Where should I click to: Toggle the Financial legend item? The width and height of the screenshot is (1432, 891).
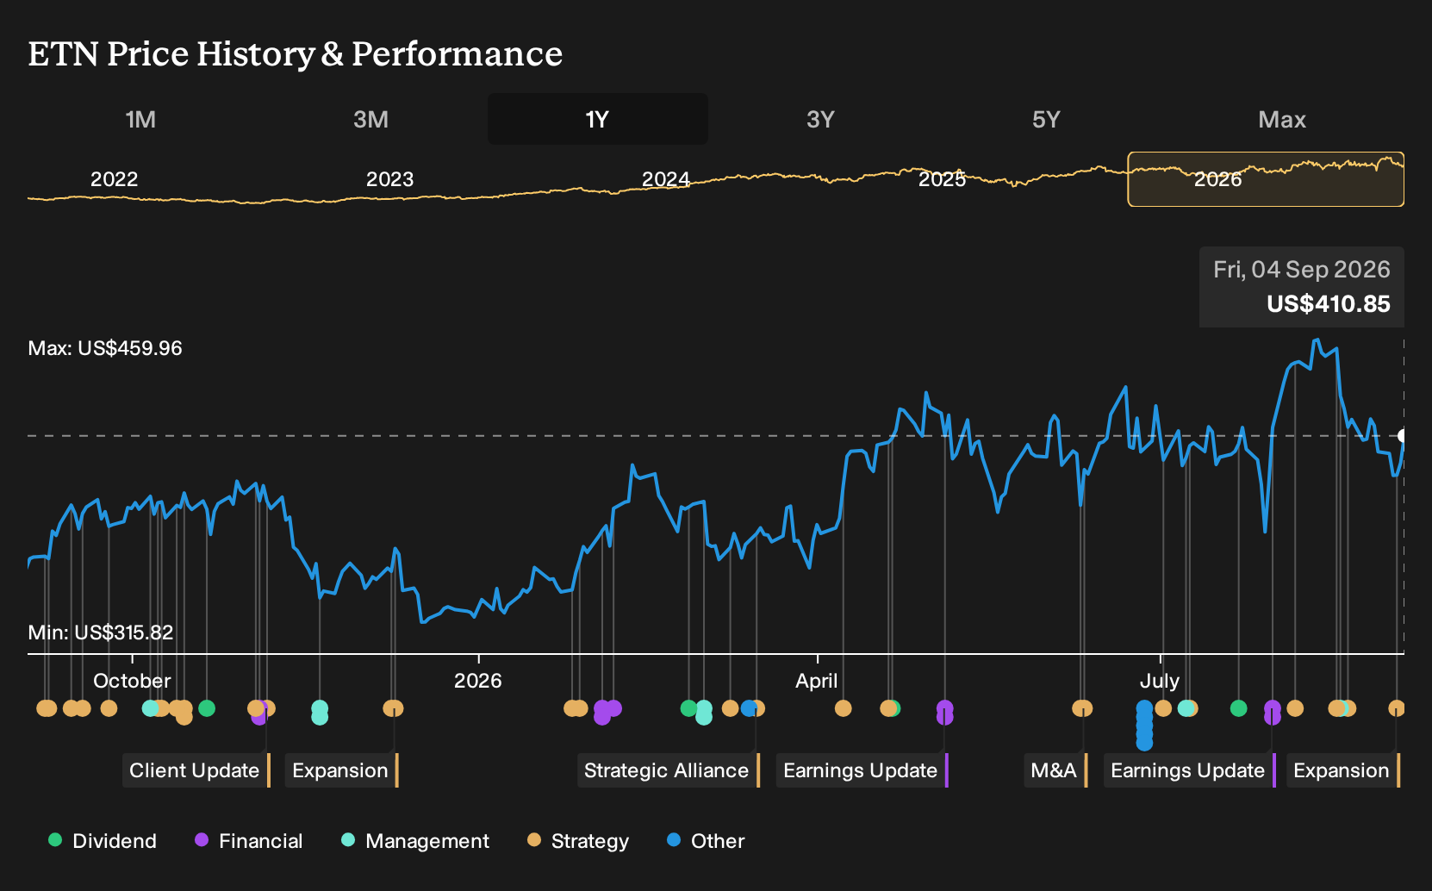tap(248, 841)
